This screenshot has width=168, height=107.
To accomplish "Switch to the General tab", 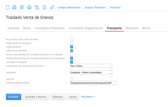I will pyautogui.click(x=13, y=28).
